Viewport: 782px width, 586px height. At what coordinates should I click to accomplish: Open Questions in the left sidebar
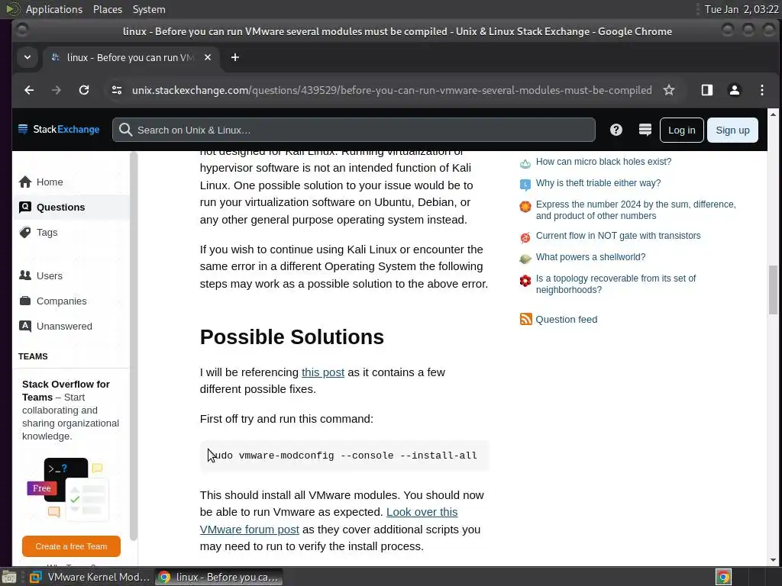coord(71,207)
